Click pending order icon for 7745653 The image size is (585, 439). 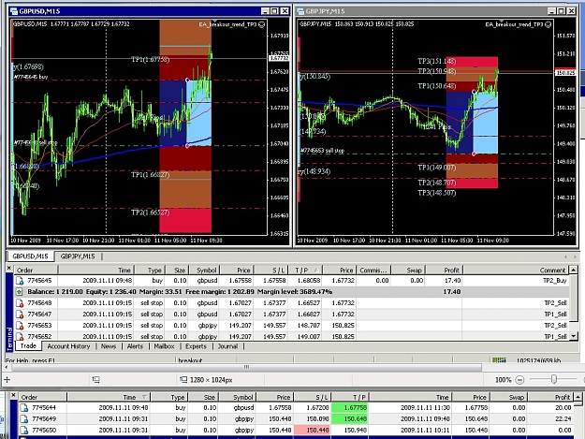click(x=20, y=326)
